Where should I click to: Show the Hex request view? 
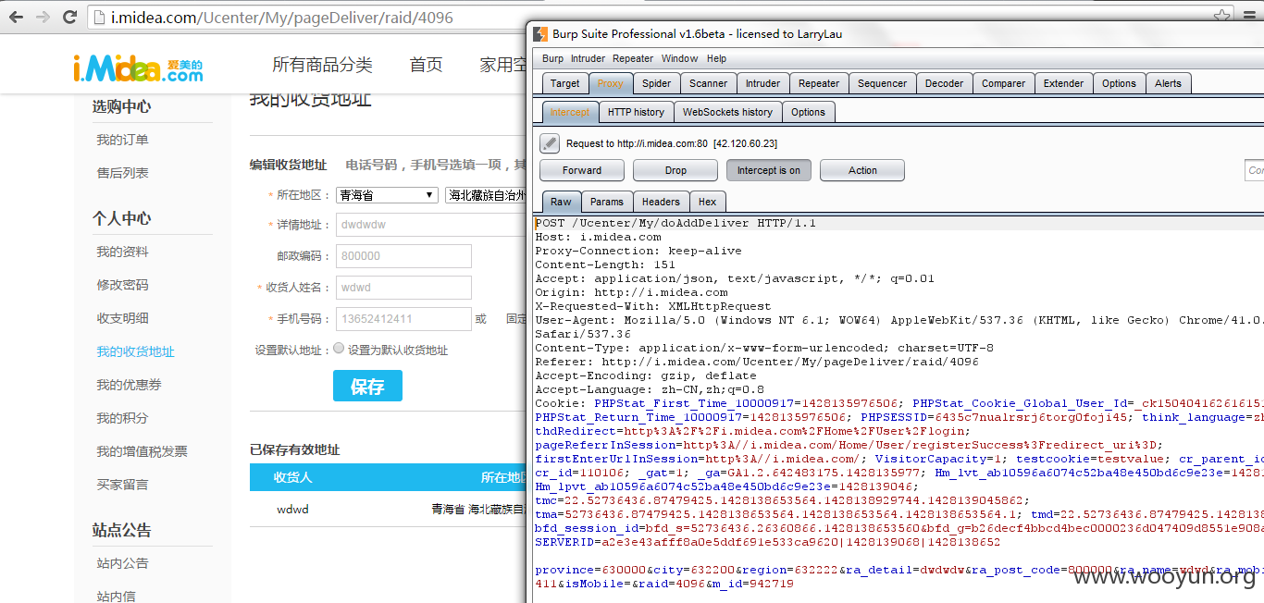(707, 202)
